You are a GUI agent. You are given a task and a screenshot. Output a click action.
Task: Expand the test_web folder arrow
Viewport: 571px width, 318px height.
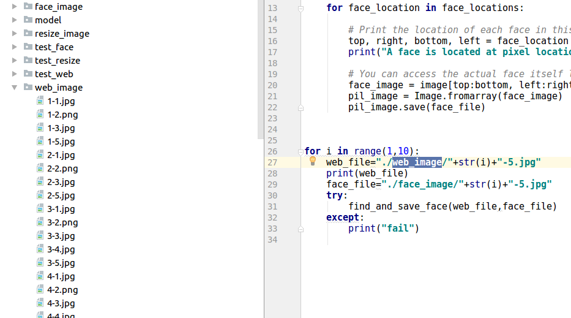[15, 74]
